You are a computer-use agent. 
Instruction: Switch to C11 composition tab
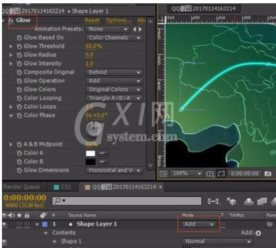63,187
